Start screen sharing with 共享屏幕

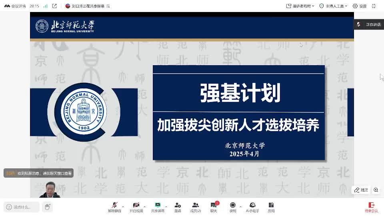coord(158,207)
